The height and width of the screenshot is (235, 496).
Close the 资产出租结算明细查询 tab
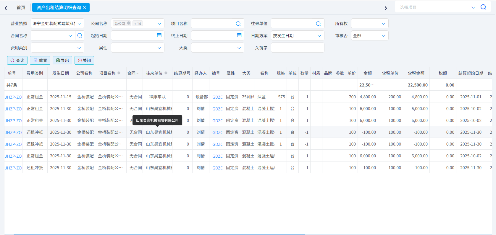(85, 7)
